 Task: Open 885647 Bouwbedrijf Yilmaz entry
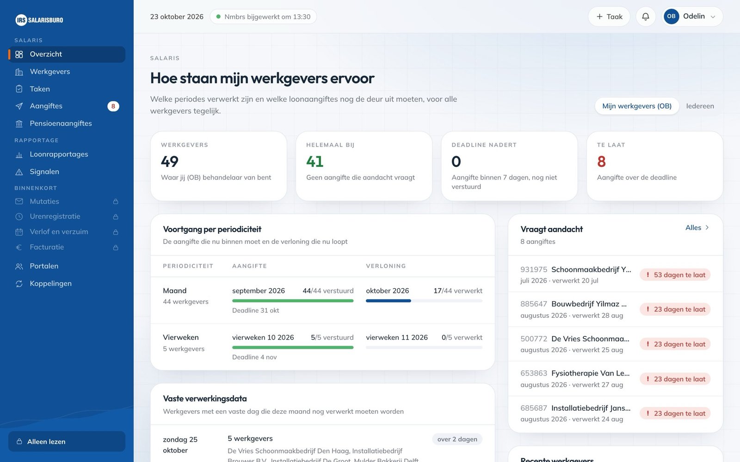click(x=615, y=309)
